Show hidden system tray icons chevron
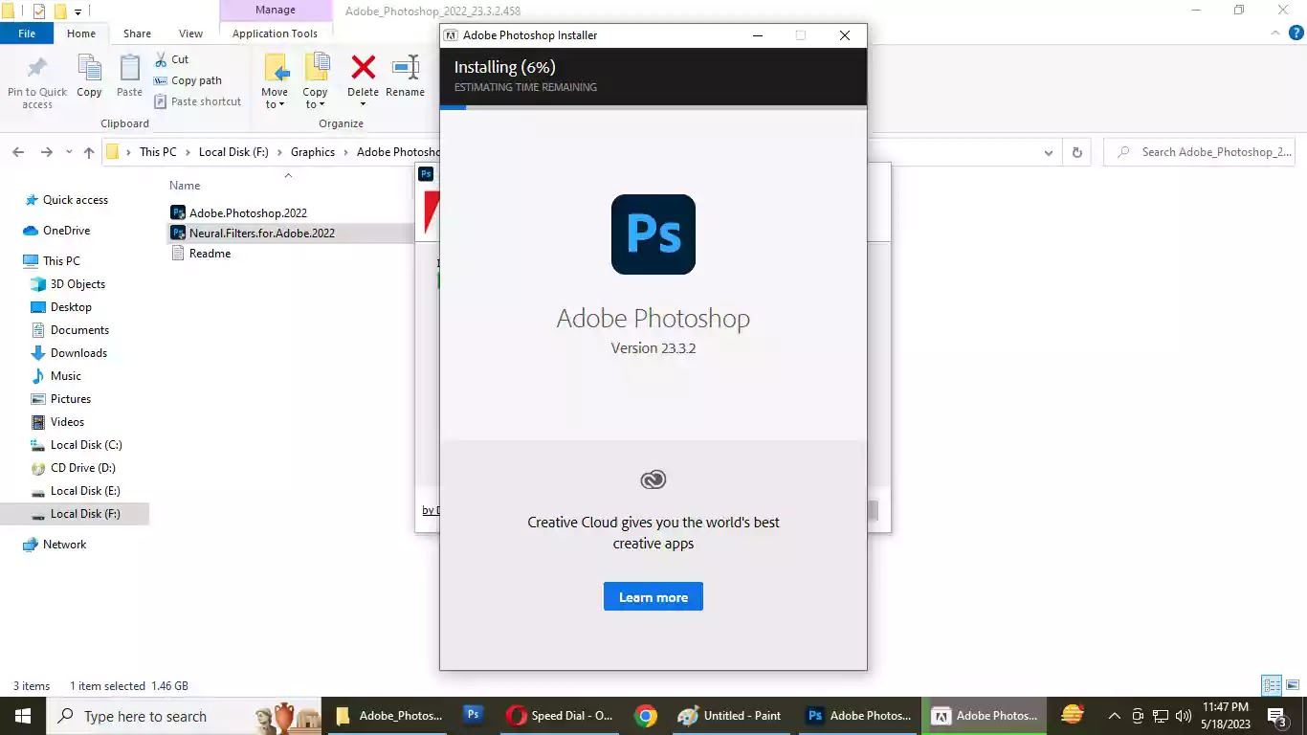Image resolution: width=1307 pixels, height=735 pixels. (1114, 716)
